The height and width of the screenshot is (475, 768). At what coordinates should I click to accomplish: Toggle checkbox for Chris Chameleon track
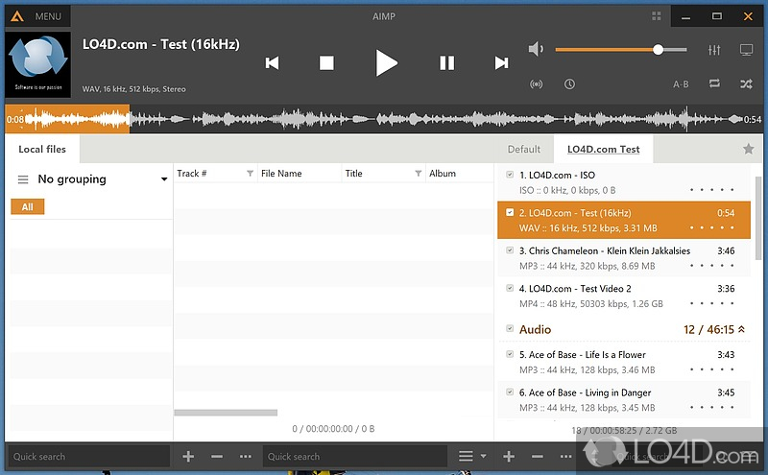click(510, 250)
